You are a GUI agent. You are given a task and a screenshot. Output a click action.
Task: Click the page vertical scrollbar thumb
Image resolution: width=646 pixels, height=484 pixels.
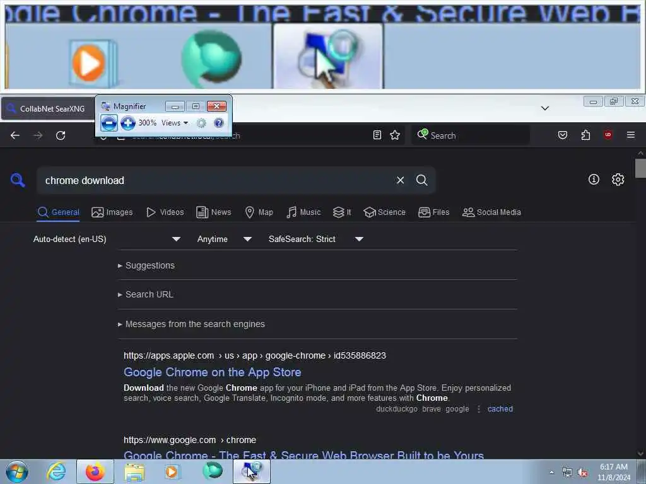pyautogui.click(x=640, y=169)
